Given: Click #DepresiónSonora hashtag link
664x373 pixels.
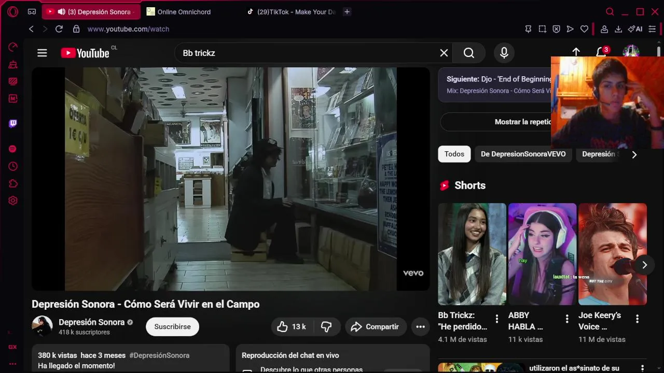Looking at the screenshot, I should point(159,355).
